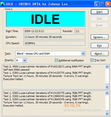Open the Priority dropdown arrow
111x117 pixels.
point(25,60)
